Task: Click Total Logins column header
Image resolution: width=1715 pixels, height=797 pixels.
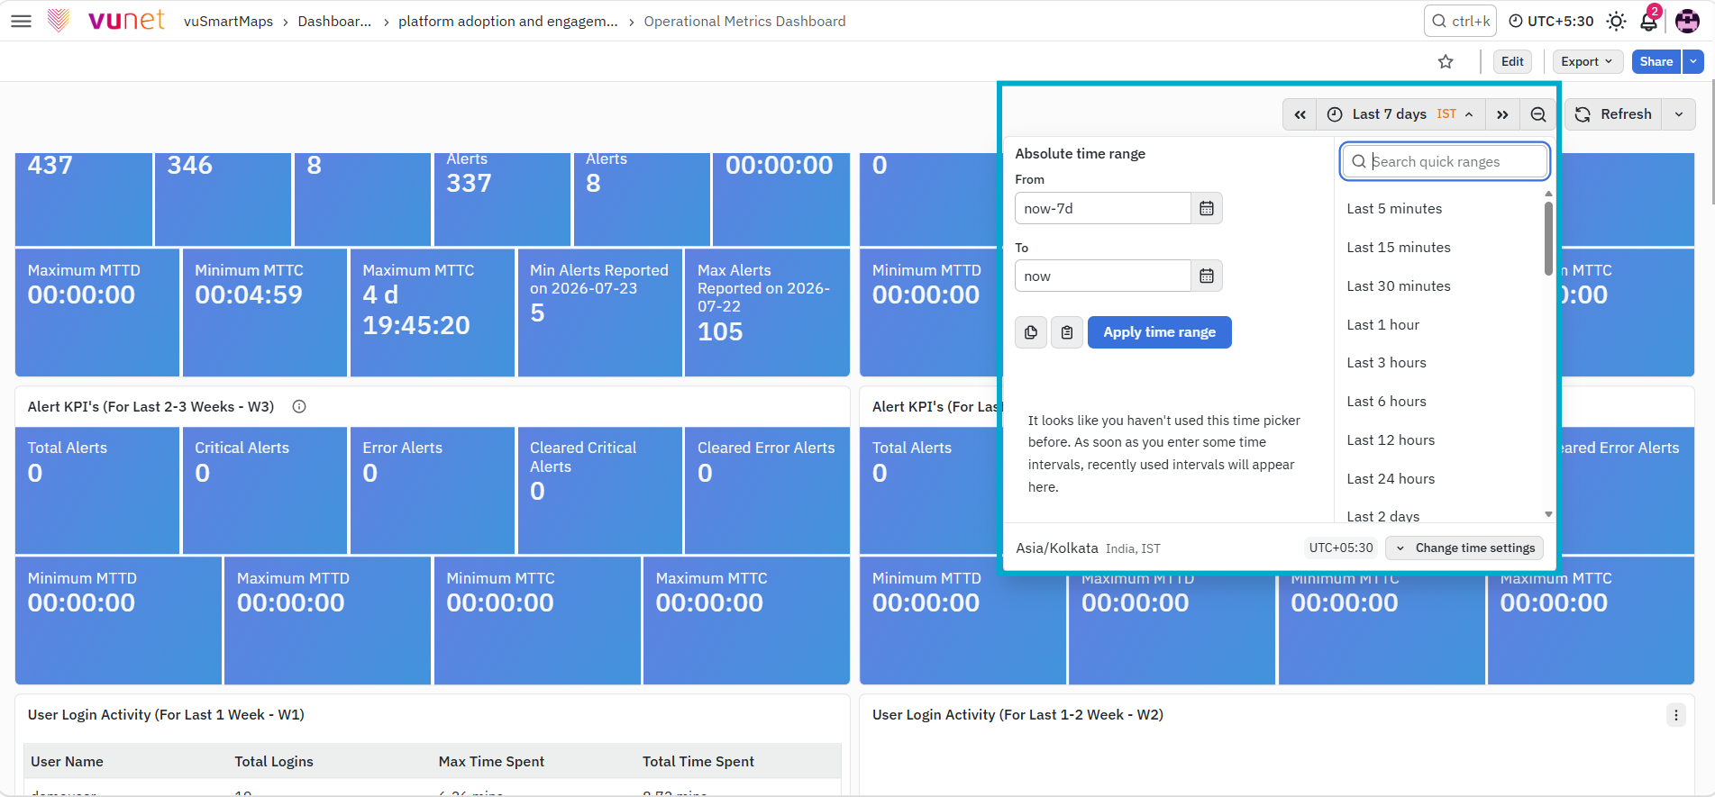Action: (x=274, y=762)
